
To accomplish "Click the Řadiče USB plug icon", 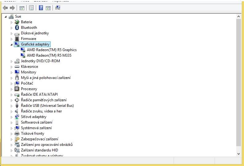I will (17, 106).
